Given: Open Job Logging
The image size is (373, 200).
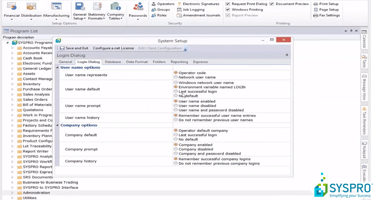Looking at the screenshot, I should point(191,9).
